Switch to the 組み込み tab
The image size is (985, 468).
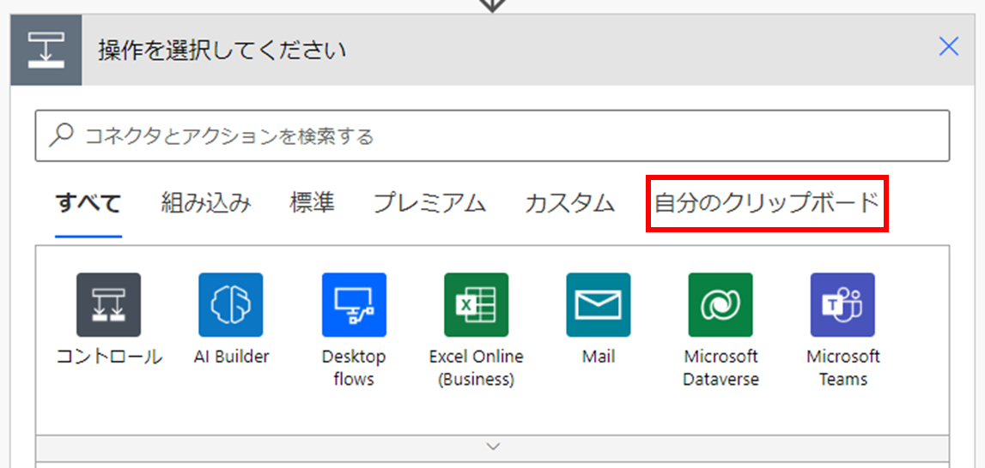tap(207, 203)
